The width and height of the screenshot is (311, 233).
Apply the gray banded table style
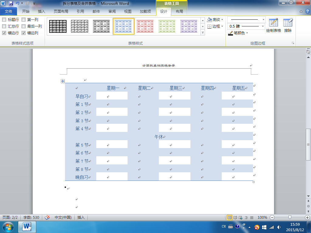coord(101,26)
